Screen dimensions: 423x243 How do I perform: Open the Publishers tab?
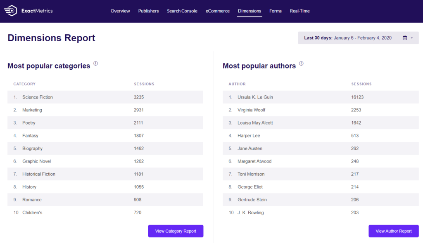(148, 11)
